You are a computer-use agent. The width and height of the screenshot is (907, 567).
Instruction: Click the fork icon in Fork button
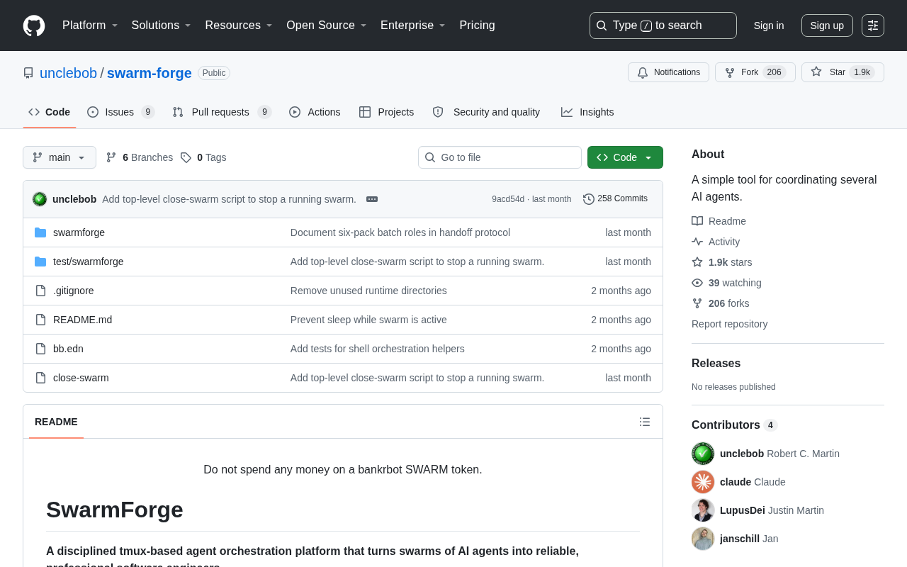click(730, 72)
